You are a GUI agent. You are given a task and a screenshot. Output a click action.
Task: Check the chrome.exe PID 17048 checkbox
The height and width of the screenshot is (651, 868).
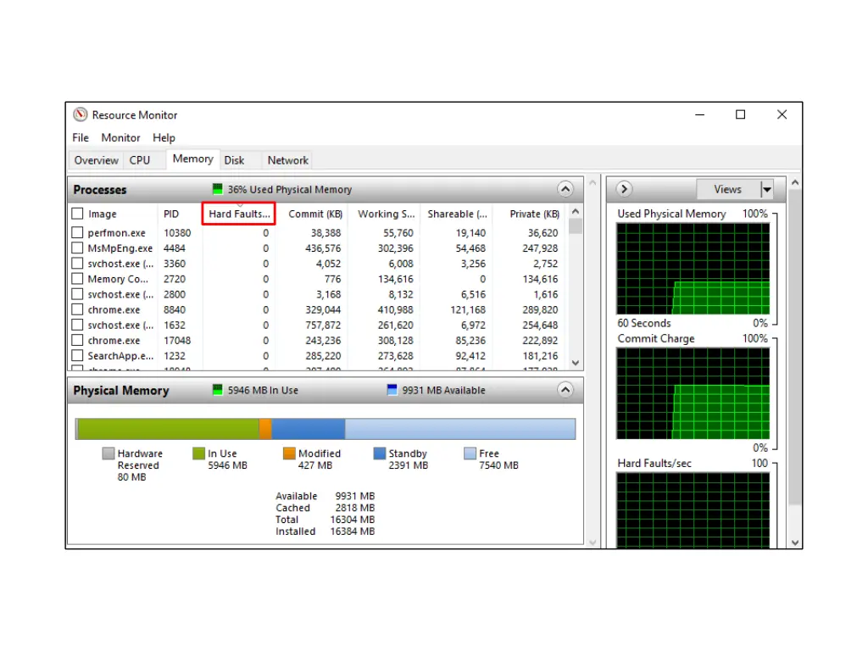[x=77, y=340]
